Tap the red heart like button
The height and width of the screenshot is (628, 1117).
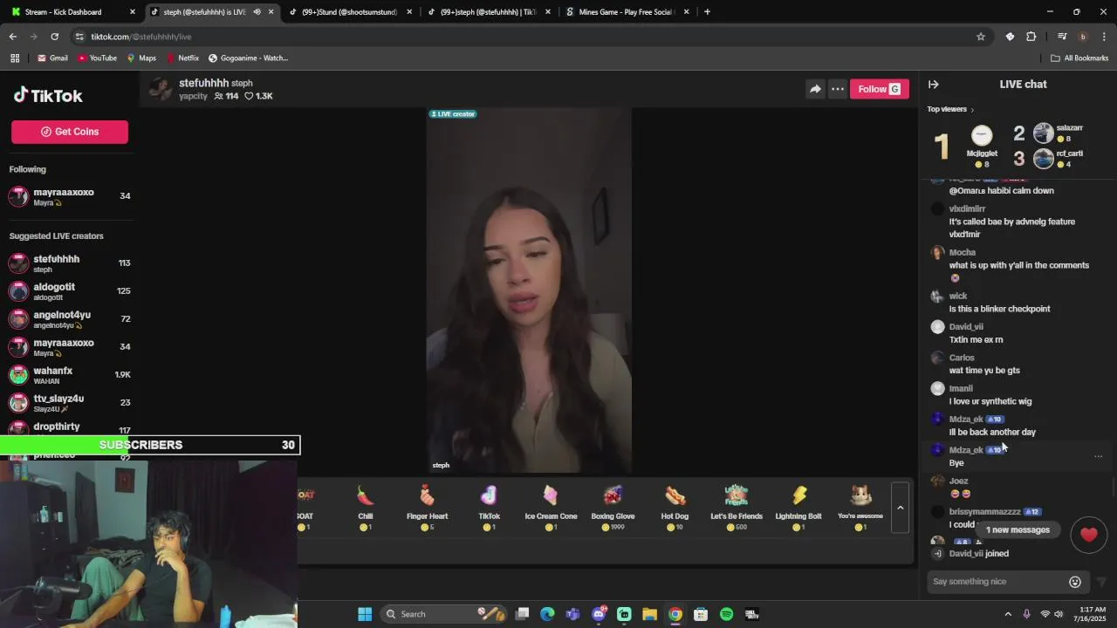[1088, 535]
